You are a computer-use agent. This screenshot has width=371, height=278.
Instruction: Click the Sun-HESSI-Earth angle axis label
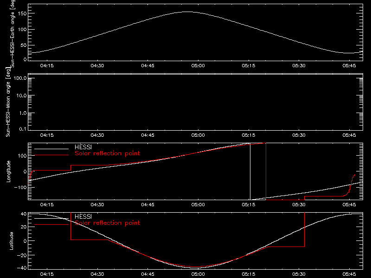tap(13, 33)
